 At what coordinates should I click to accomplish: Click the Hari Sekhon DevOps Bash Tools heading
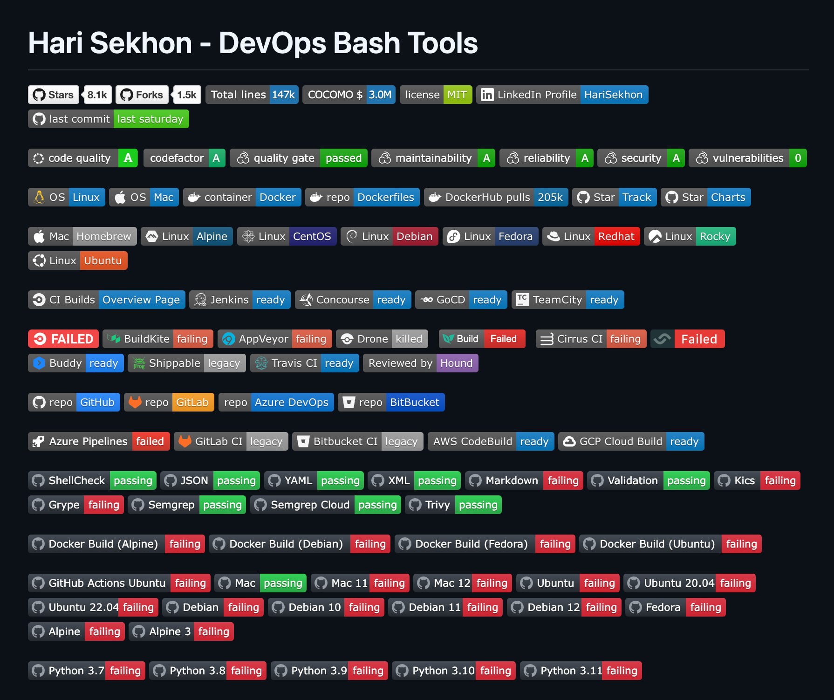[253, 43]
